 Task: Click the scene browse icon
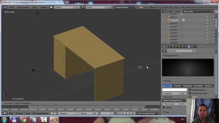click(83, 7)
